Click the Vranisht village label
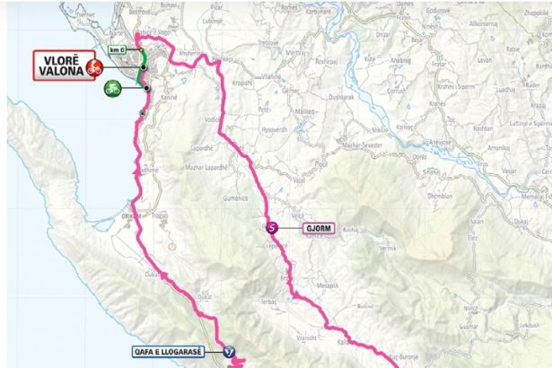552x368 pixels. [306, 338]
